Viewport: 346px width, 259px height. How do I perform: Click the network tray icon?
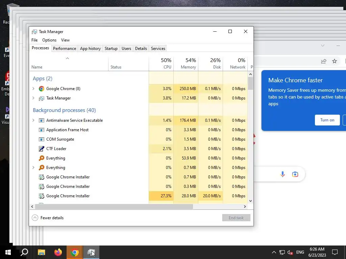pos(282,252)
